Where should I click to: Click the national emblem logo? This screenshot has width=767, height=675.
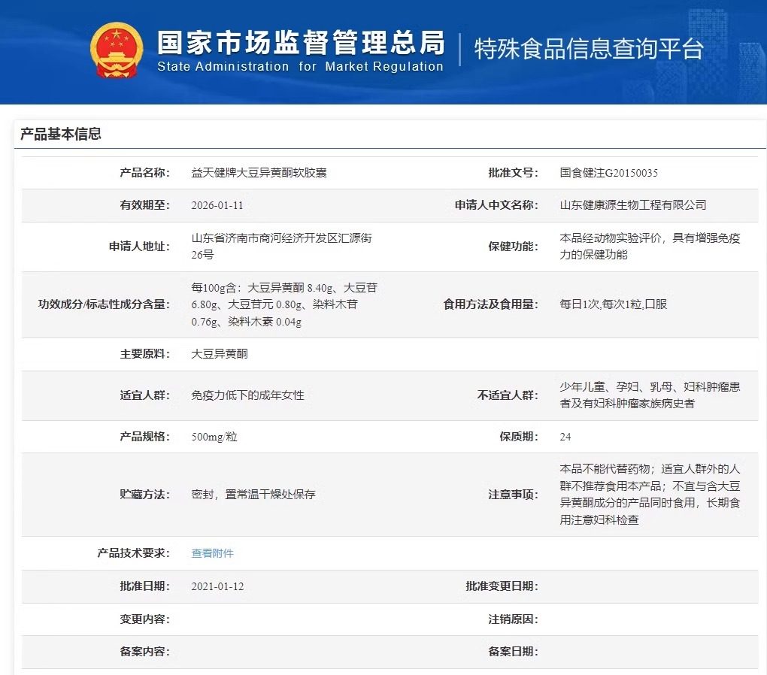[x=117, y=50]
